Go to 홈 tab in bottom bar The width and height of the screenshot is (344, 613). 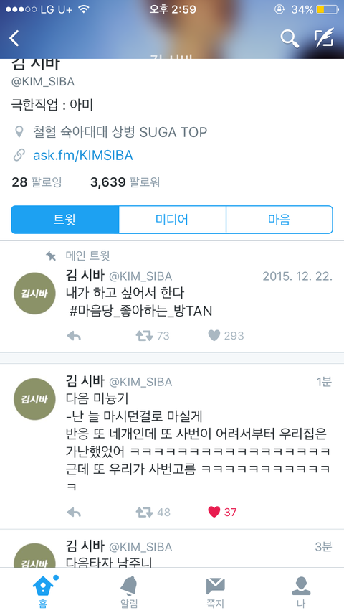[x=43, y=591]
